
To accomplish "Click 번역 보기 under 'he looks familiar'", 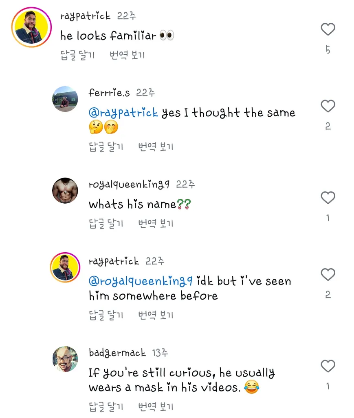I will click(127, 55).
